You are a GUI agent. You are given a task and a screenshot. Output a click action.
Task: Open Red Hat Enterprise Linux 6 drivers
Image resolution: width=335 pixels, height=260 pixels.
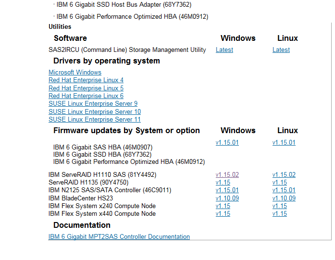coord(86,96)
